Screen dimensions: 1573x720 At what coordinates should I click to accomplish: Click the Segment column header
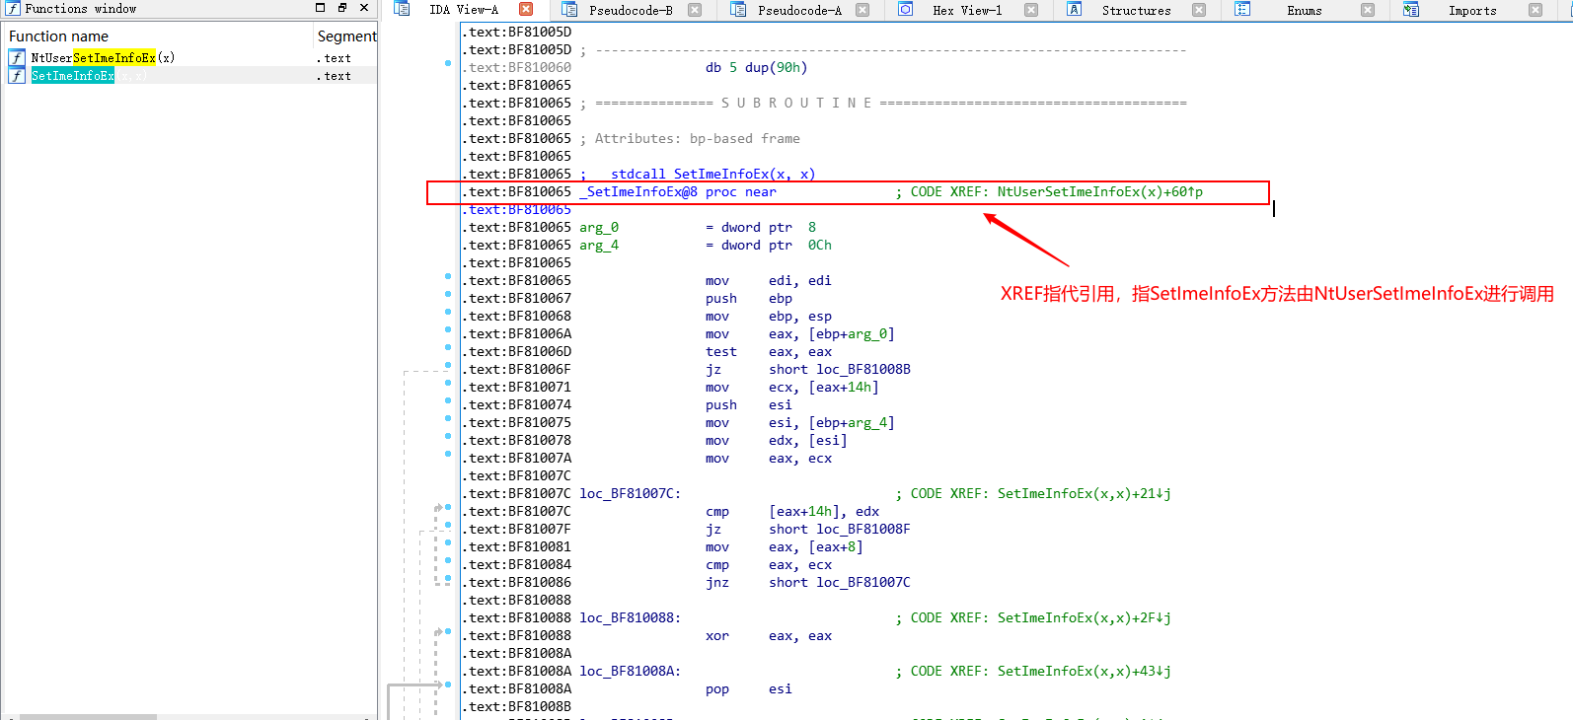click(x=345, y=36)
